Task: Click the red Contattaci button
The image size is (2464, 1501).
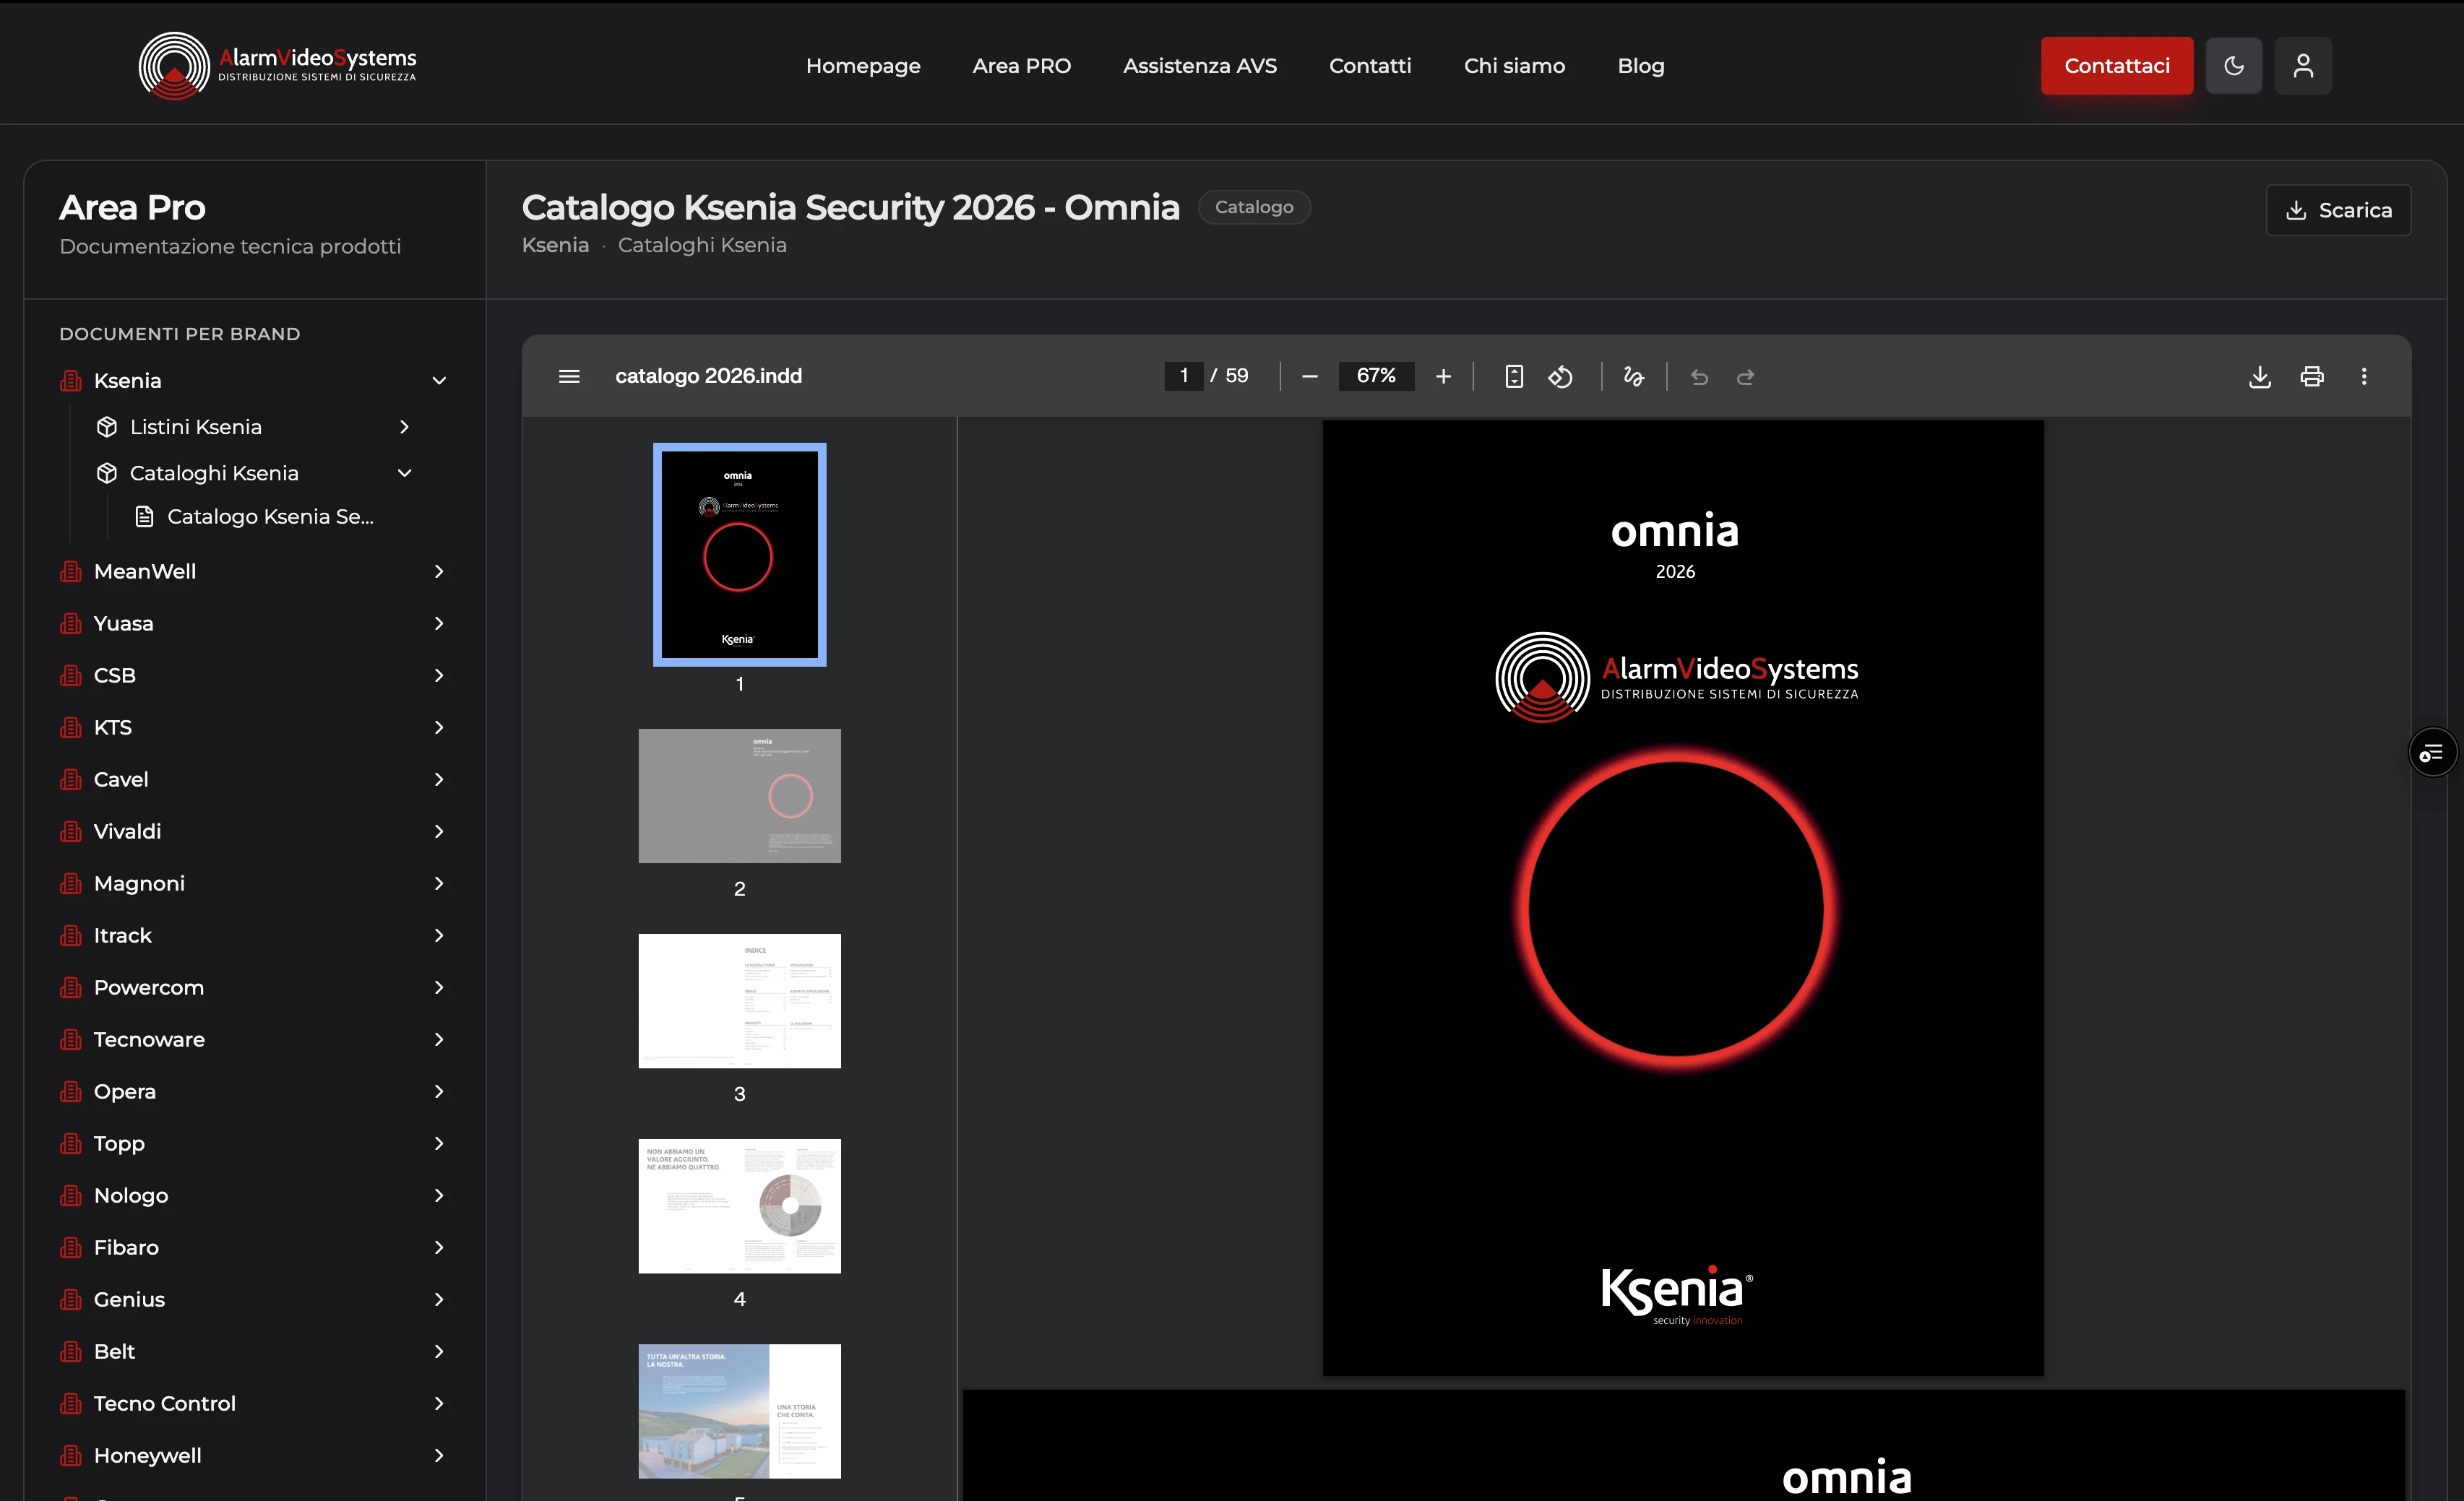Action: [x=2116, y=66]
